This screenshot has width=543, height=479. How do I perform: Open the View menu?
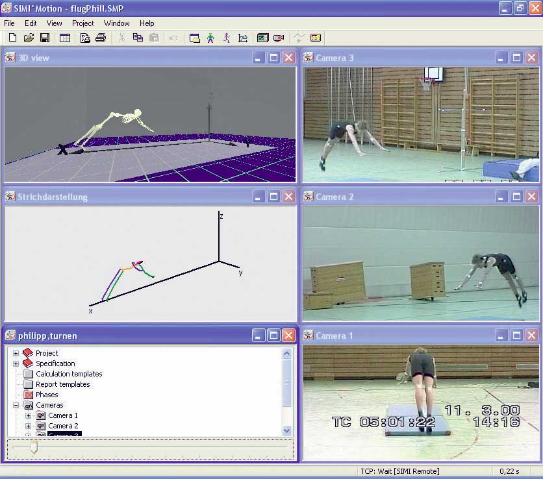click(x=55, y=23)
